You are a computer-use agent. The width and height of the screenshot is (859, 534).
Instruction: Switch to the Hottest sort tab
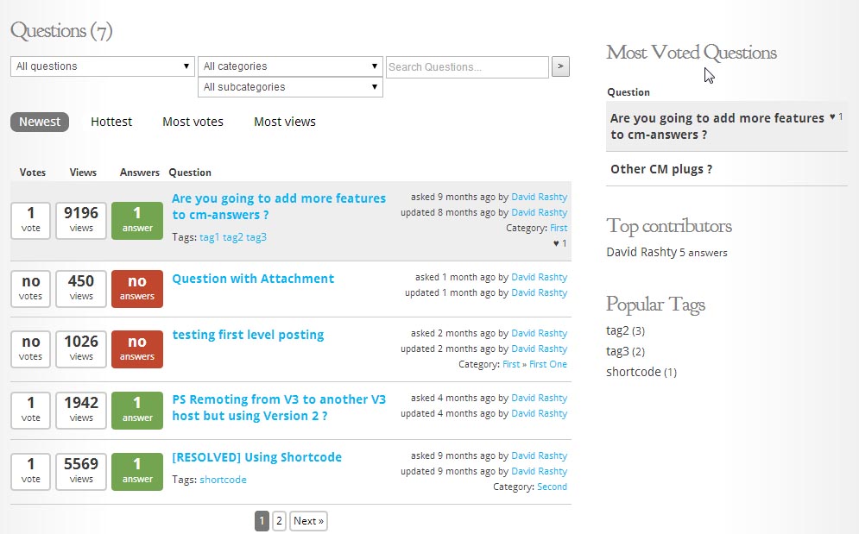pyautogui.click(x=111, y=122)
